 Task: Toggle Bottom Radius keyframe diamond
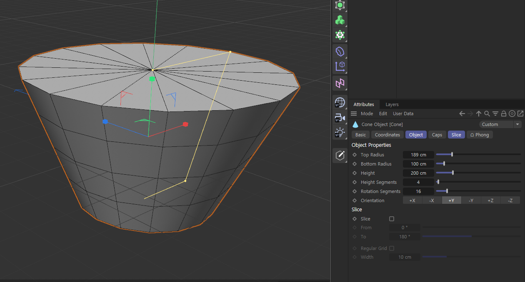(355, 164)
